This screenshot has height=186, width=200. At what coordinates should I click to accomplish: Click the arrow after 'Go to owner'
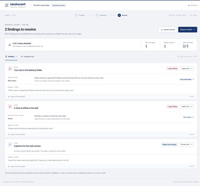(x=193, y=117)
